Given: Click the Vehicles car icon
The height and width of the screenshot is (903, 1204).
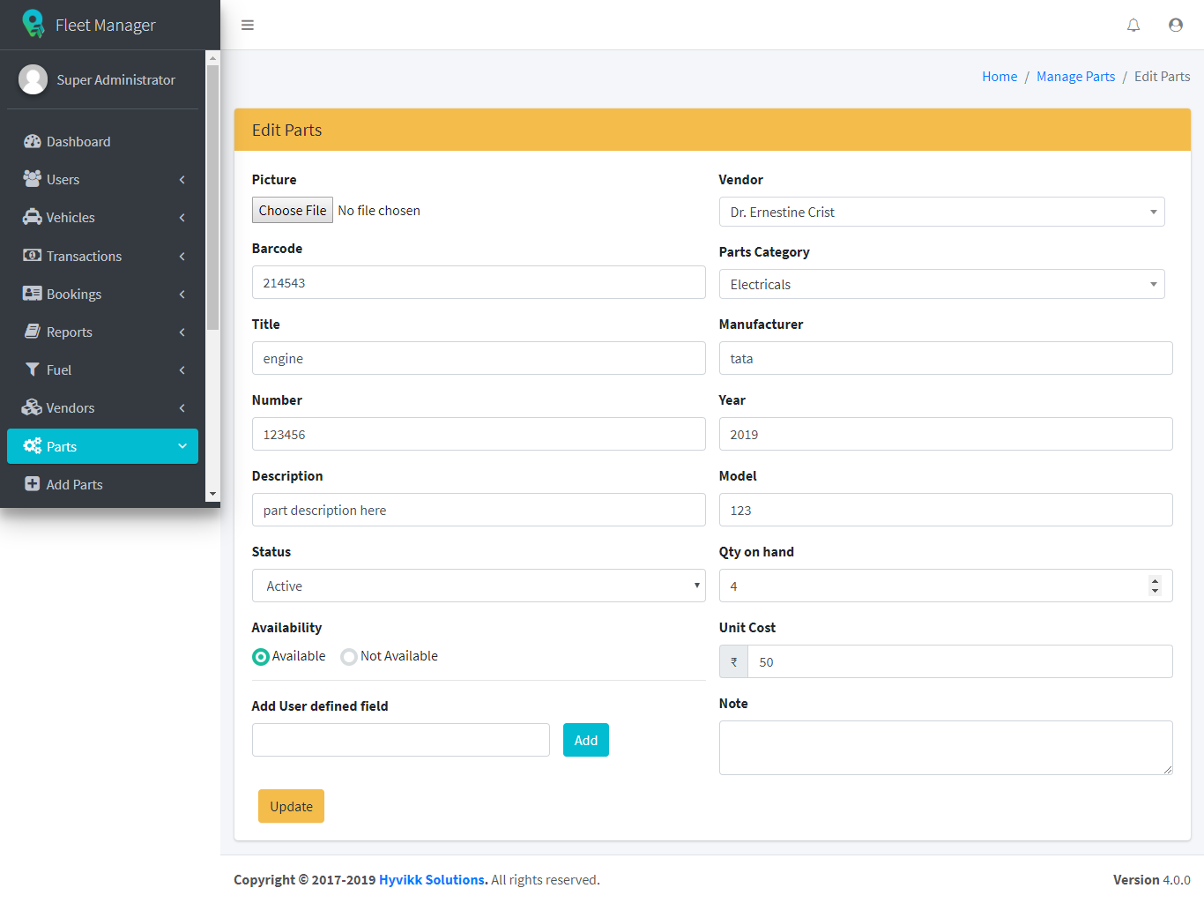Looking at the screenshot, I should coord(33,217).
